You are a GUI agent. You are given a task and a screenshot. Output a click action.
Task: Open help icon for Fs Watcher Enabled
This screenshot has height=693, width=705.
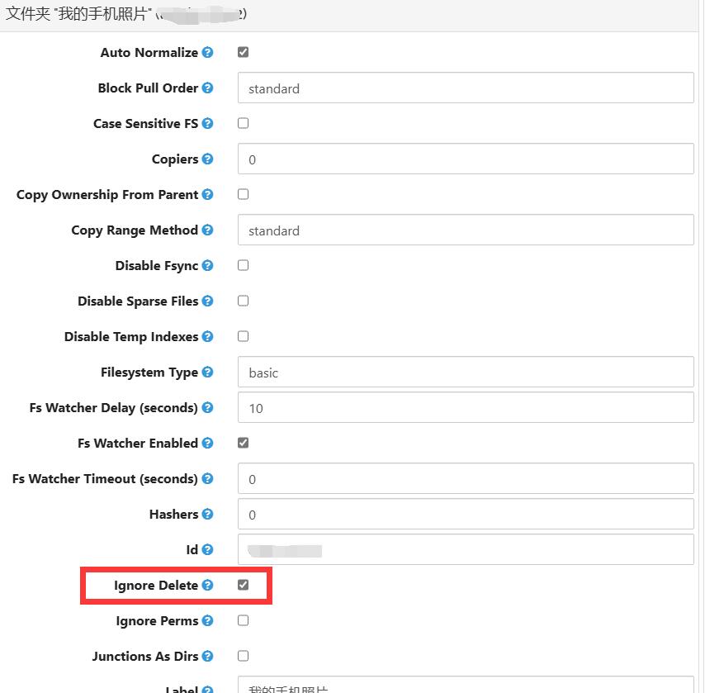(207, 444)
